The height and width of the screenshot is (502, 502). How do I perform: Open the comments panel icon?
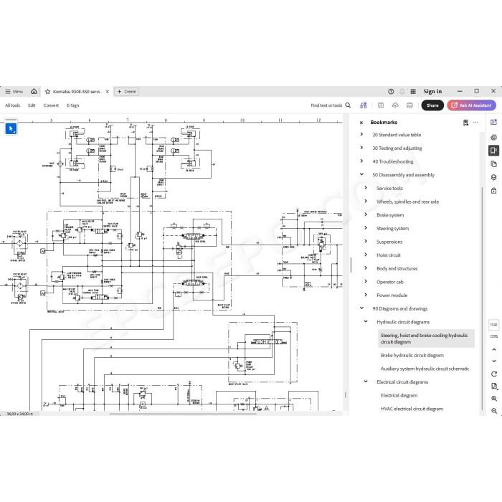[x=493, y=137]
